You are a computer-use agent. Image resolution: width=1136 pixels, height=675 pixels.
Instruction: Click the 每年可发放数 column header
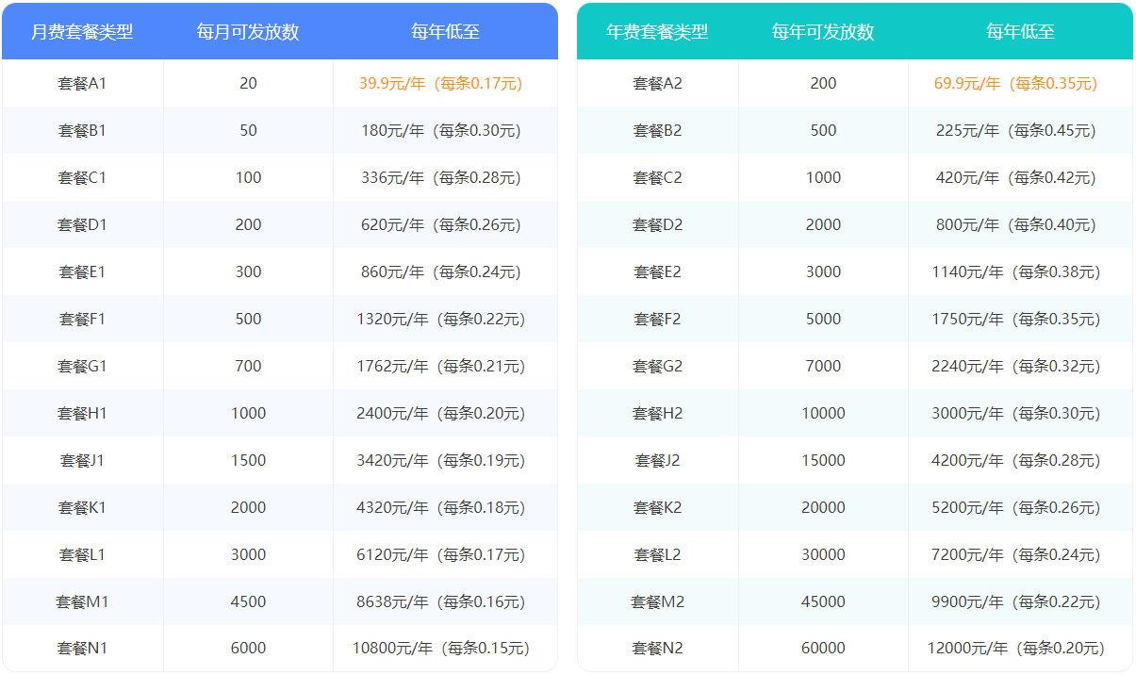click(823, 31)
